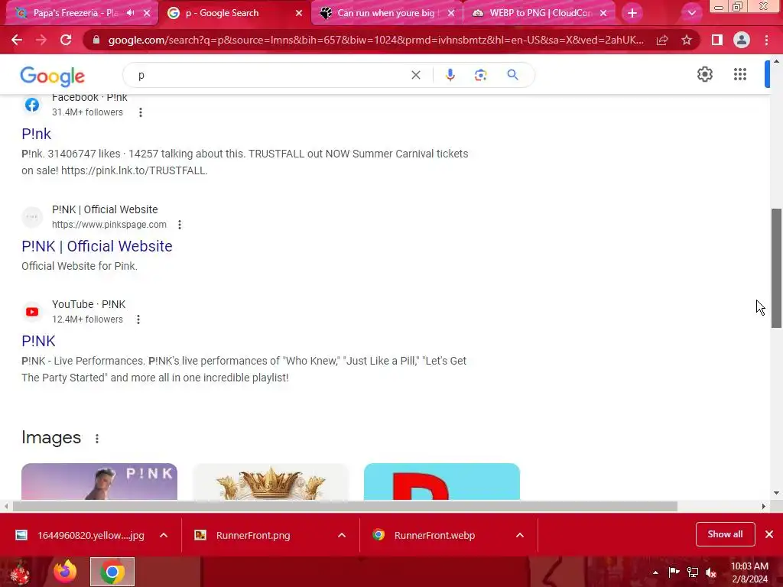Mute the Papa's Freezeria tab audio
The width and height of the screenshot is (783, 587).
[x=130, y=13]
